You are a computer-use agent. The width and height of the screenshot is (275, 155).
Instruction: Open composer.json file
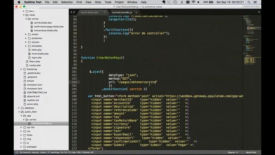34,85
